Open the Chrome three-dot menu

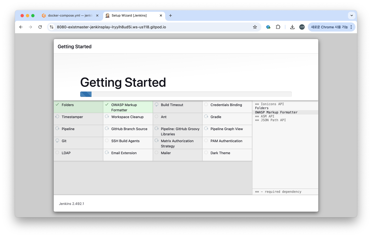pyautogui.click(x=351, y=27)
